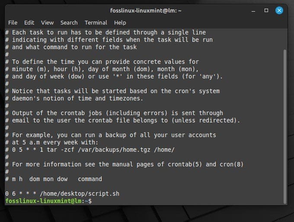
Task: Click the terminal's vertical scrollbar thumb
Action: (285, 126)
